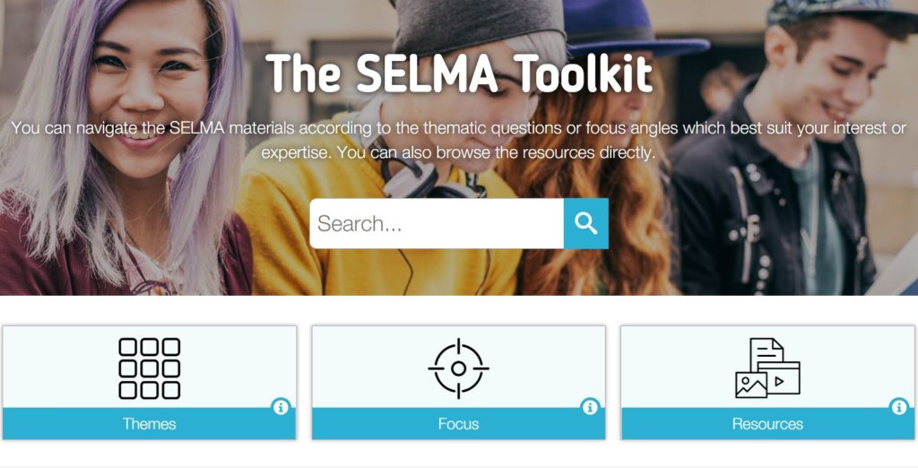The image size is (918, 468).
Task: Open the Focus label bar
Action: pyautogui.click(x=458, y=423)
